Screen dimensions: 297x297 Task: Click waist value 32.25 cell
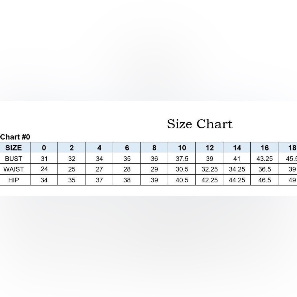209,169
